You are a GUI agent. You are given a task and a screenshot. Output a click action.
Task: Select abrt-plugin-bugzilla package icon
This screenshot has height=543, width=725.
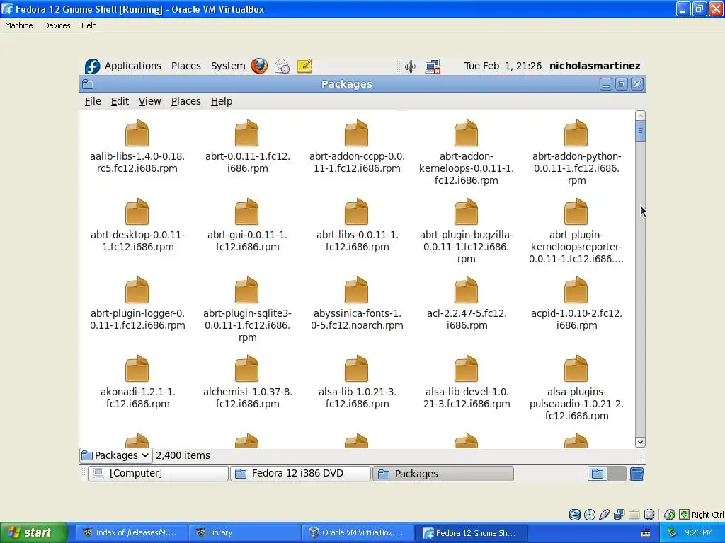click(466, 211)
